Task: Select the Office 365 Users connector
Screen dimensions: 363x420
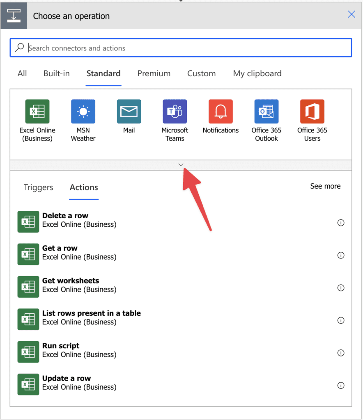Action: [x=312, y=111]
